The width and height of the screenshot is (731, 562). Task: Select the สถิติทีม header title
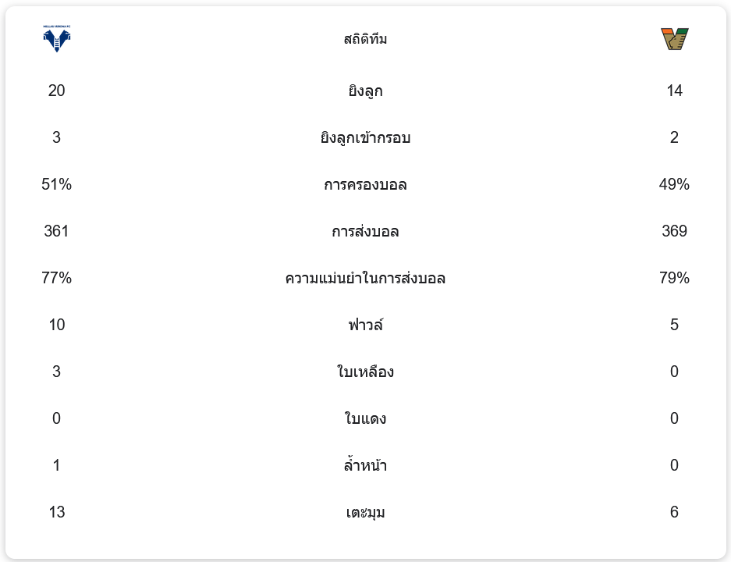click(365, 39)
